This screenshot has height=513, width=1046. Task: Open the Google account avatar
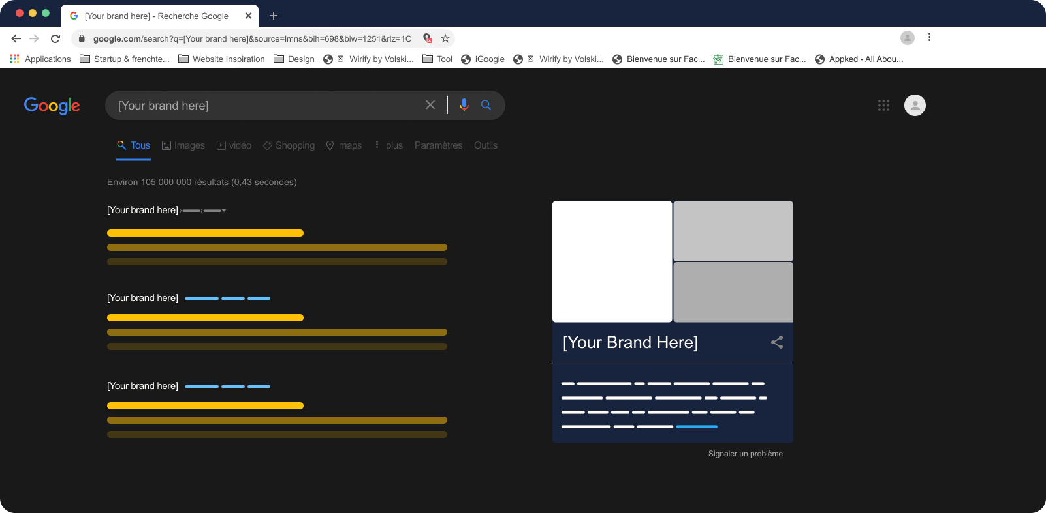coord(915,105)
